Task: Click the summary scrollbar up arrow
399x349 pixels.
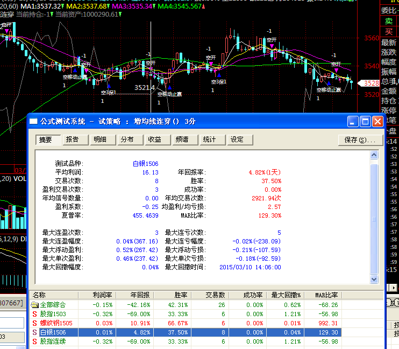Action: point(374,155)
